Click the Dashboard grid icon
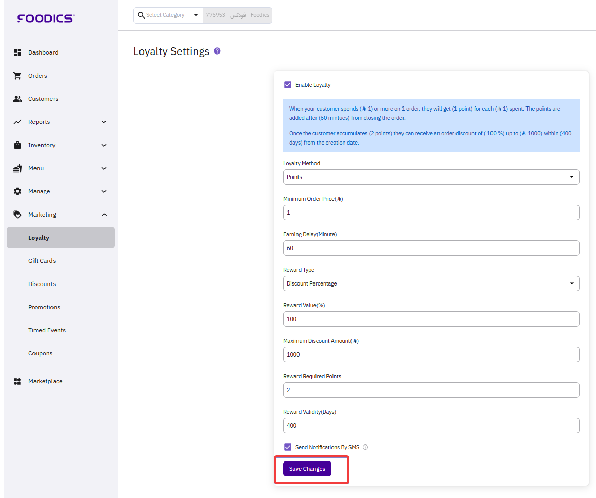The width and height of the screenshot is (596, 498). (x=17, y=52)
